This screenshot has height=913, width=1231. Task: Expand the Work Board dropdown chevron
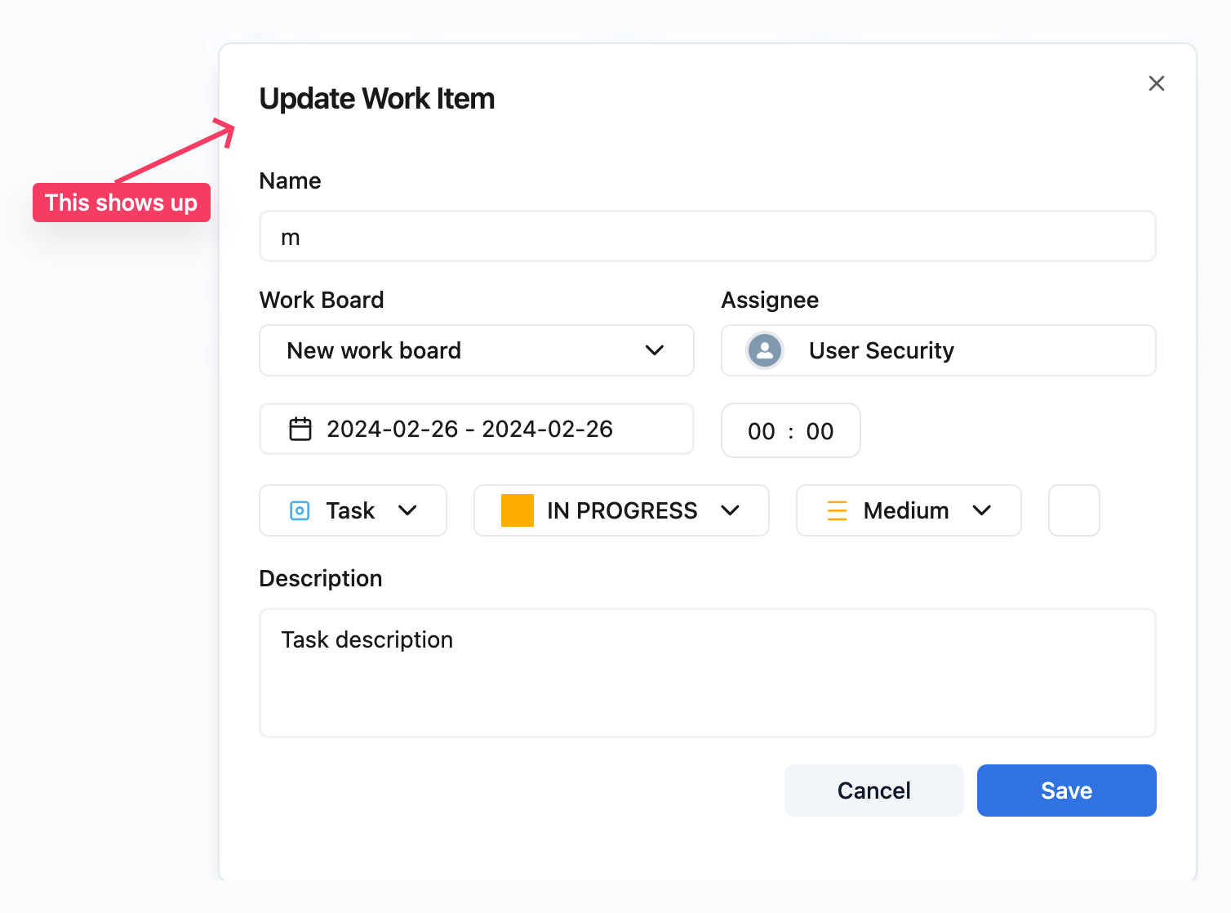655,351
